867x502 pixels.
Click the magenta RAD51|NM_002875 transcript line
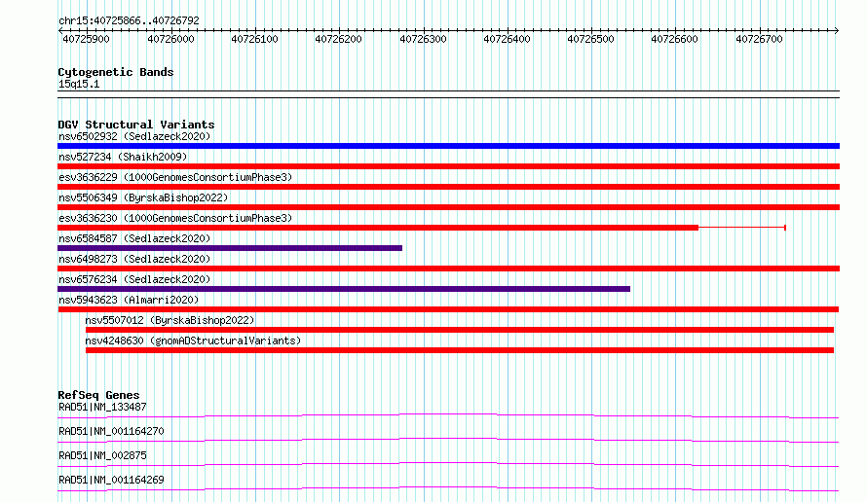(x=448, y=464)
